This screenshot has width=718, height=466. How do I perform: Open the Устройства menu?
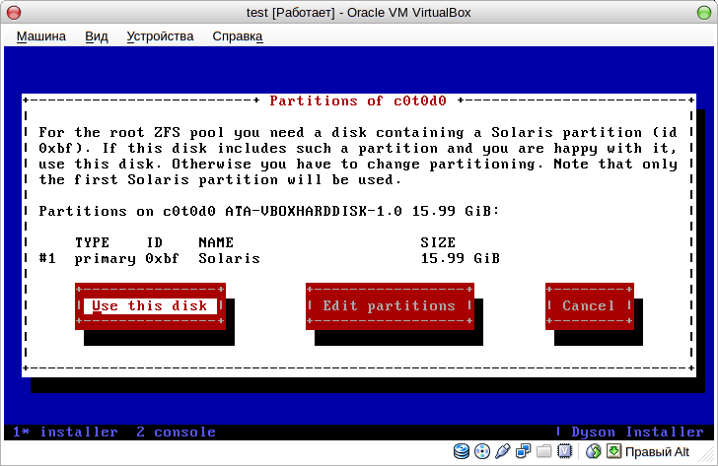(160, 36)
